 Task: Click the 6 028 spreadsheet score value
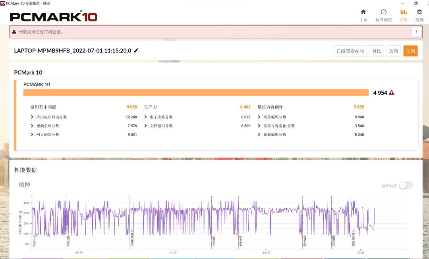[246, 117]
